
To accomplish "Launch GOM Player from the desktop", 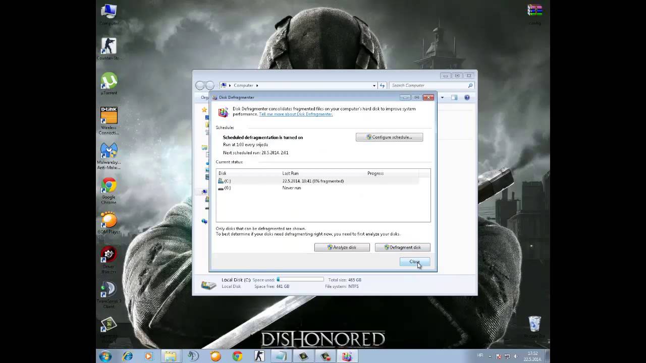I will [109, 222].
